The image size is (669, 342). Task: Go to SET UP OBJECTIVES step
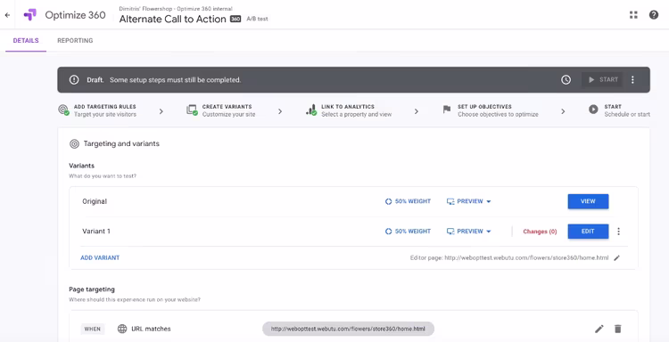click(x=491, y=110)
